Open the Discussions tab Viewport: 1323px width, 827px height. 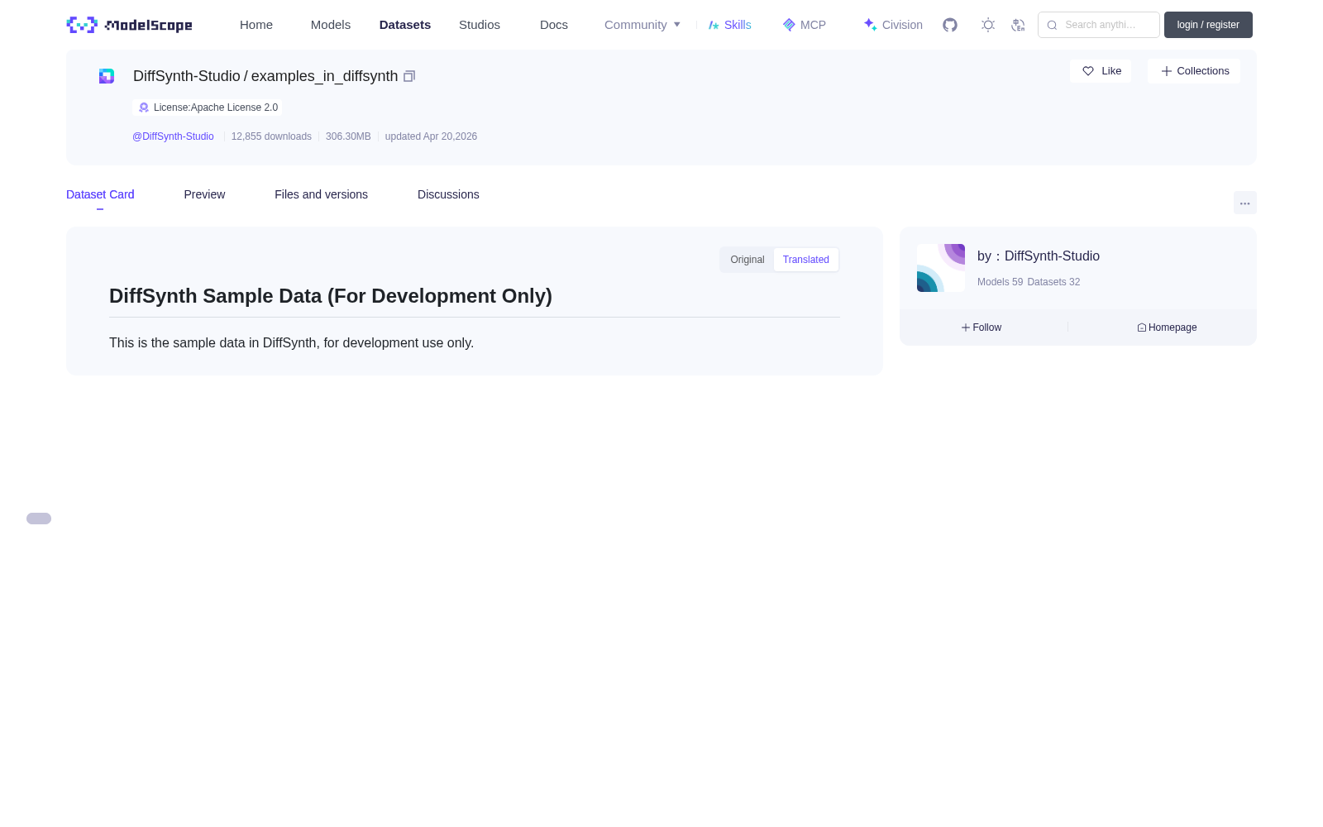click(448, 194)
